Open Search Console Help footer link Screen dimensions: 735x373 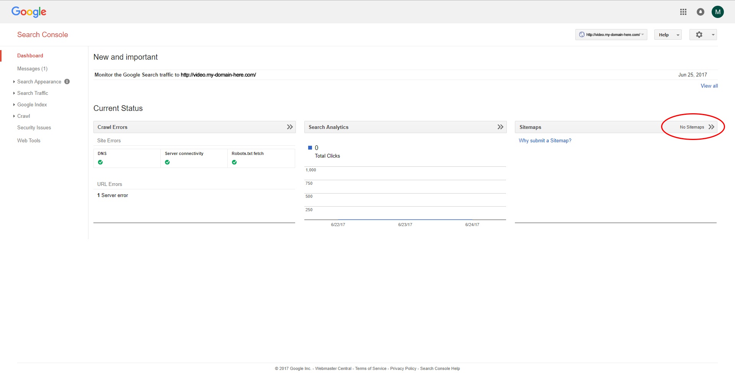[x=440, y=368]
